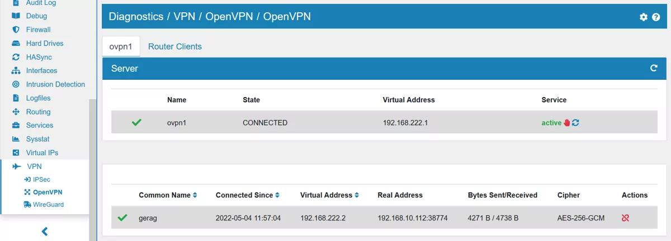The image size is (671, 241).
Task: Click green checkmark in ovpn1 server row
Action: (136, 122)
